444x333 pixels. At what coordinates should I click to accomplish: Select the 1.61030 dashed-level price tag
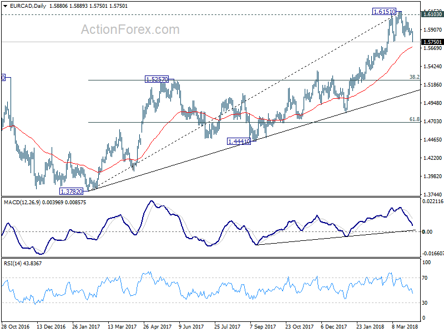tap(432, 14)
